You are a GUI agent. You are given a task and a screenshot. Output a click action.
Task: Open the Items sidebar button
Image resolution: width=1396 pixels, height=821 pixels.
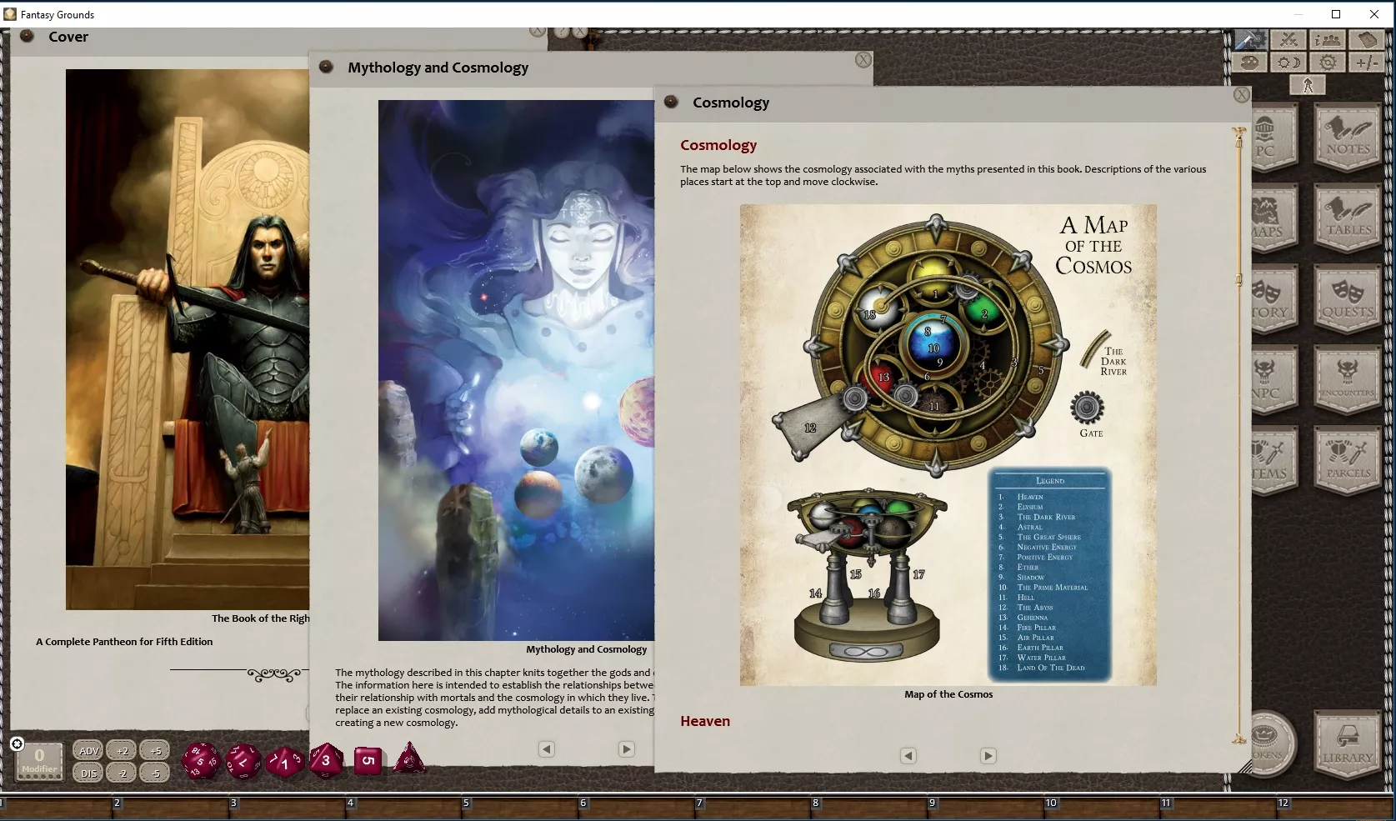coord(1273,462)
